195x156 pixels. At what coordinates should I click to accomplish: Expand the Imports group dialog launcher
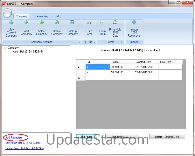pyautogui.click(x=142, y=42)
